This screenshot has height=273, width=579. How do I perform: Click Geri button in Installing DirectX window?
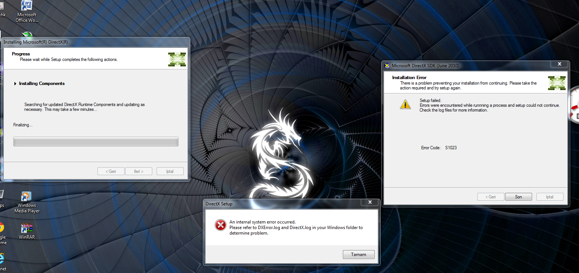(x=111, y=171)
